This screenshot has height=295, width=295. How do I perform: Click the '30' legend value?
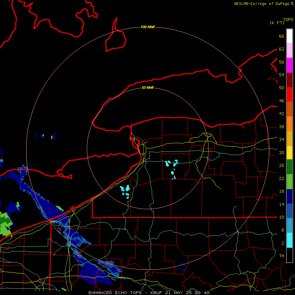coord(282,152)
